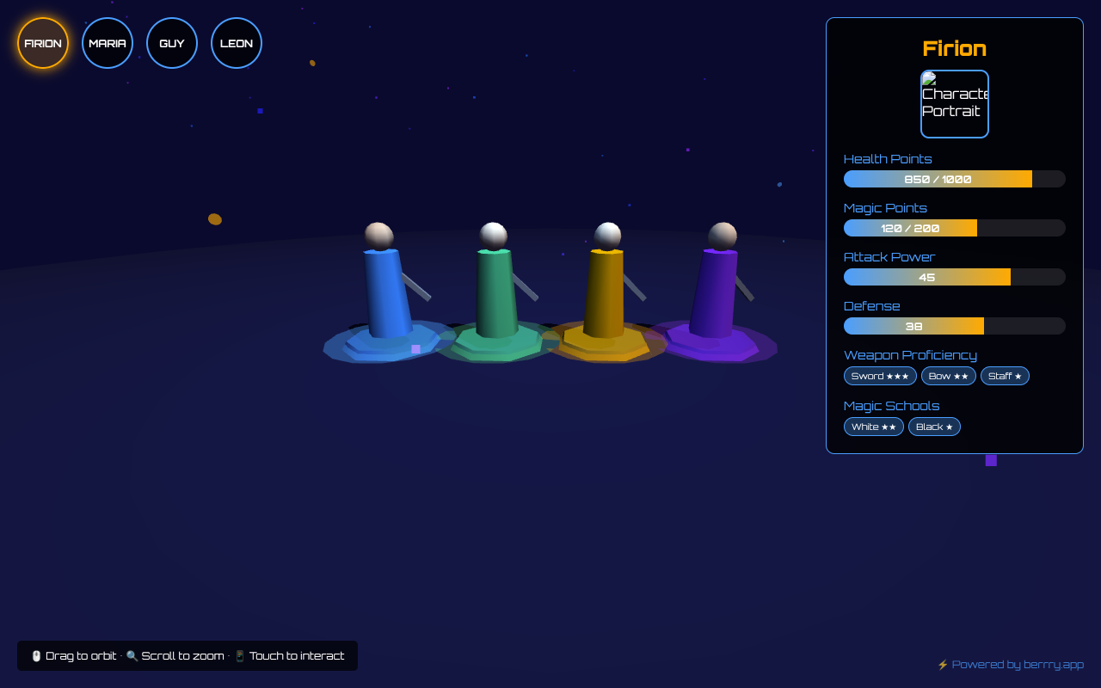Select the Staff proficiency tag
Screen dimensions: 1101x688
tap(1005, 376)
